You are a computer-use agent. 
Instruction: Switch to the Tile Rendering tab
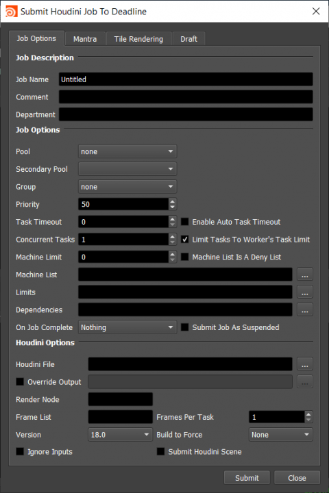click(138, 39)
